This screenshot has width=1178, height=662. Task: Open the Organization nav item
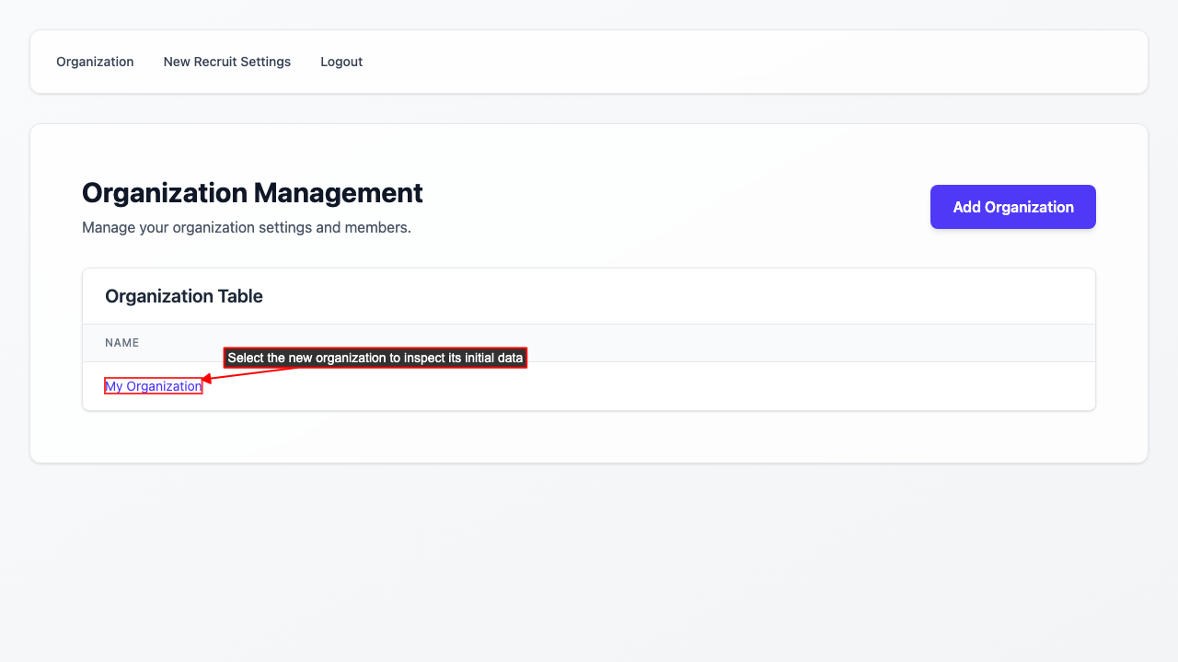pos(95,62)
